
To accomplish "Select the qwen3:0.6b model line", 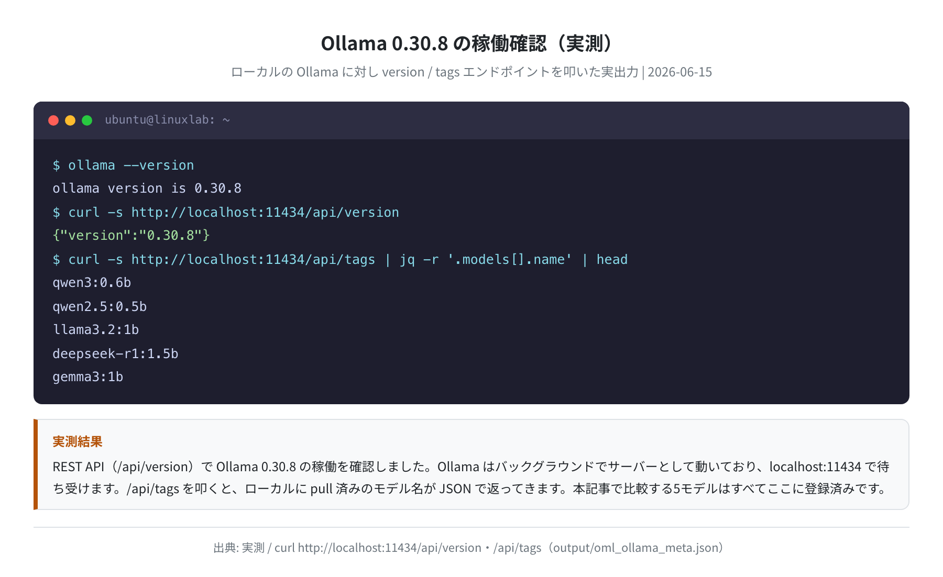I will point(92,283).
